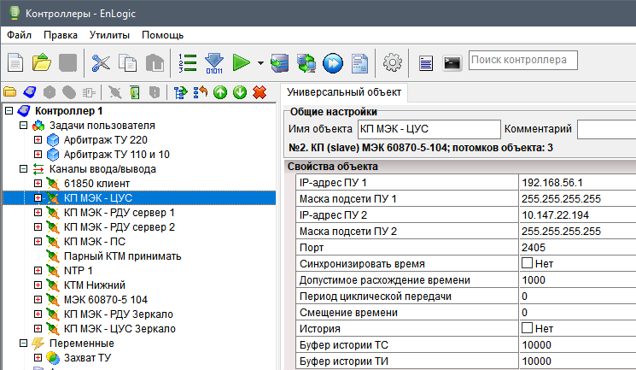Collapse the Переменные node

point(24,344)
